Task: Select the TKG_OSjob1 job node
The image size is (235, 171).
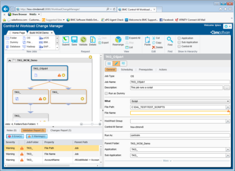Action: (49, 73)
